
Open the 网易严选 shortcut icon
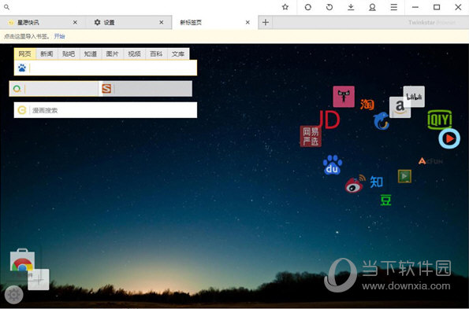point(311,136)
